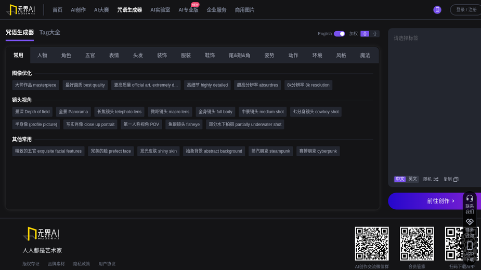Open AI专业版 in navigation menu
Viewport: 481px width, 270px height.
pyautogui.click(x=188, y=10)
